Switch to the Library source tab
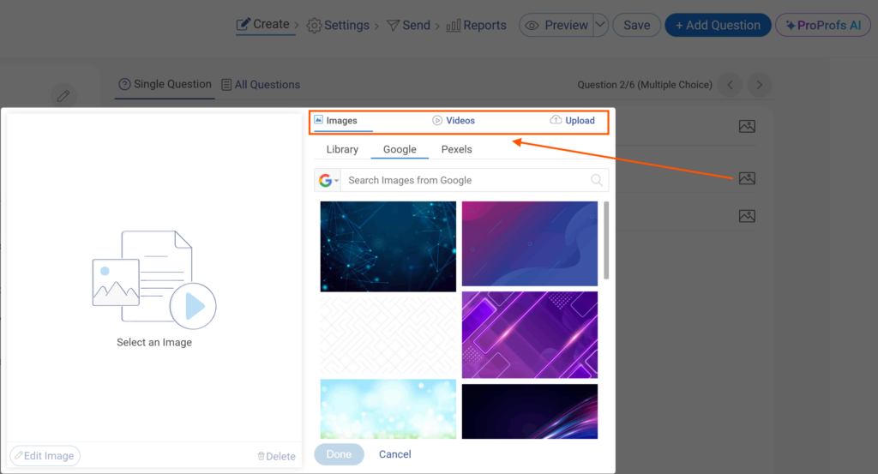Image resolution: width=878 pixels, height=474 pixels. click(342, 149)
